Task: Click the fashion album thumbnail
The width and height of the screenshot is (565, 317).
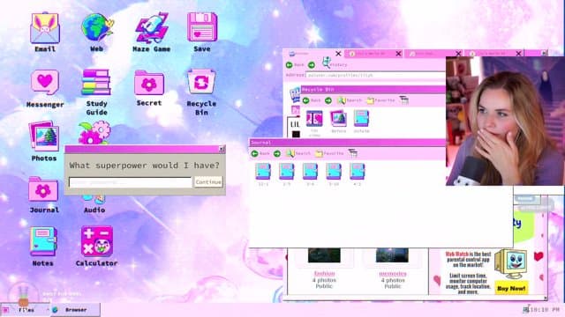Action: [x=324, y=255]
